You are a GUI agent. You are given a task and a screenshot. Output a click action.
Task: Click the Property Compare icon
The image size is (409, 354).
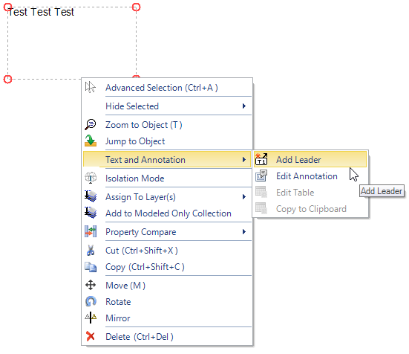pyautogui.click(x=91, y=231)
